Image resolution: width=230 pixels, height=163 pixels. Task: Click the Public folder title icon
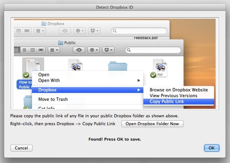tap(60, 43)
